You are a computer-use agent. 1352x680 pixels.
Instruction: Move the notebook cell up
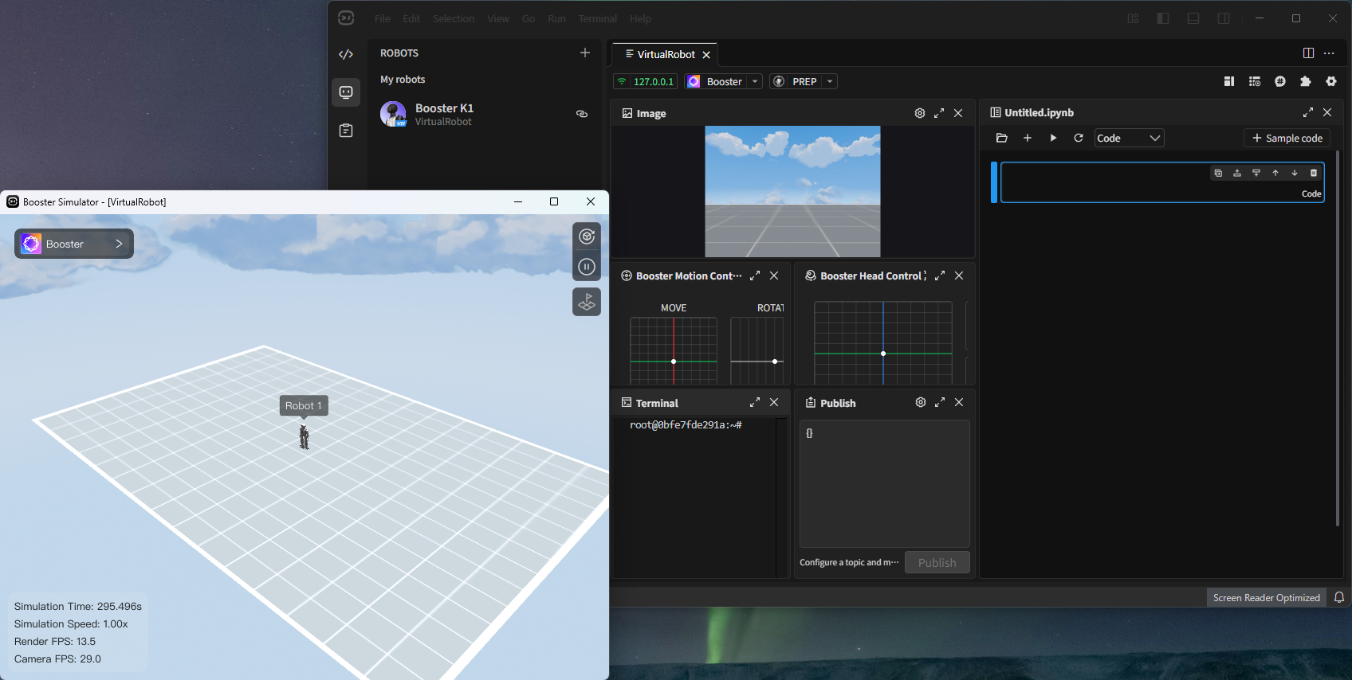tap(1275, 173)
